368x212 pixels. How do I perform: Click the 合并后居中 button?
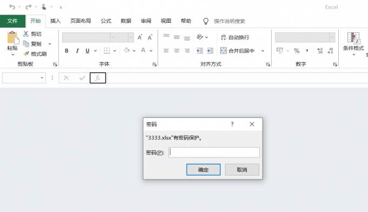point(238,51)
